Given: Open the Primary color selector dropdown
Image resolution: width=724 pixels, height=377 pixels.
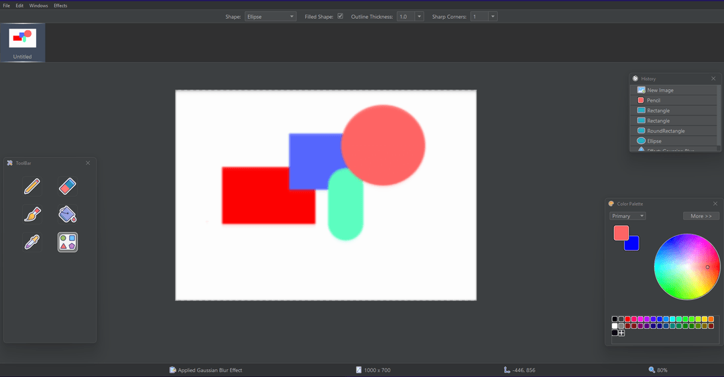Looking at the screenshot, I should 627,216.
